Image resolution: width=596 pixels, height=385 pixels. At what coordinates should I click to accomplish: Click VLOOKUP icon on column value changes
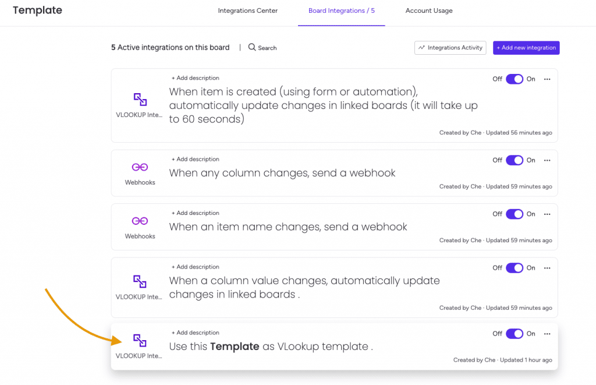[x=140, y=281]
